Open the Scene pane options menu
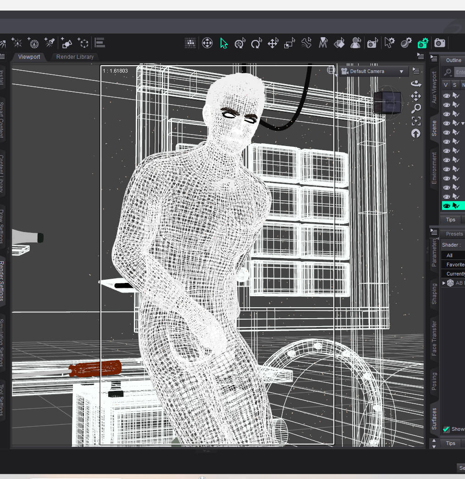 [433, 58]
